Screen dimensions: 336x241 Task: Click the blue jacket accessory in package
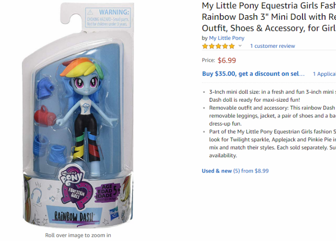(x=45, y=88)
